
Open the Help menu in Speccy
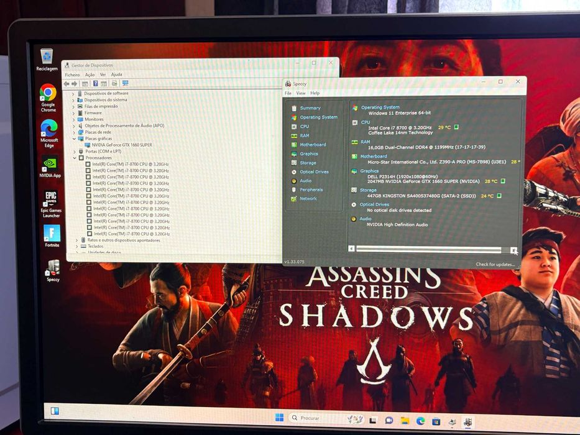click(x=315, y=93)
